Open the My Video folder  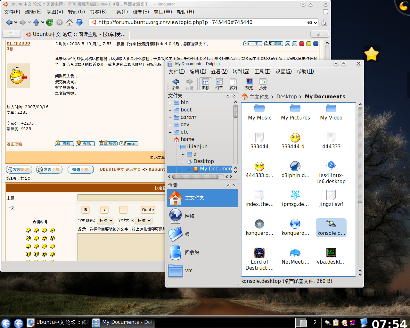tap(331, 112)
